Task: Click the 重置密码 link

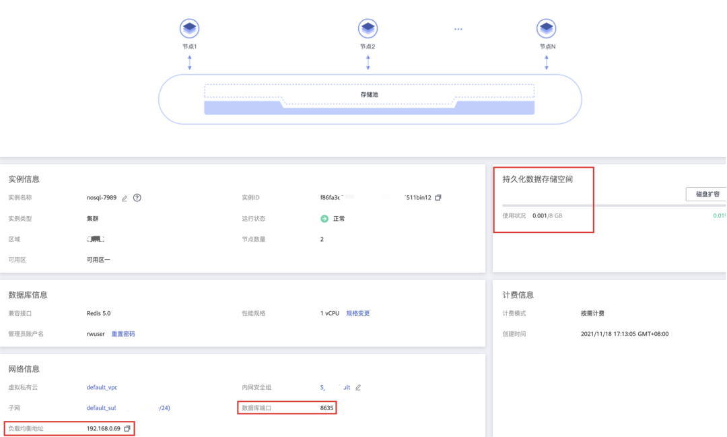Action: click(x=123, y=333)
